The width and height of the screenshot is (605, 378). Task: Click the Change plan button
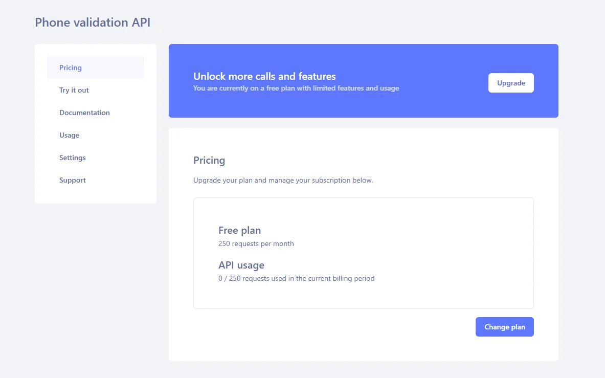pos(504,326)
